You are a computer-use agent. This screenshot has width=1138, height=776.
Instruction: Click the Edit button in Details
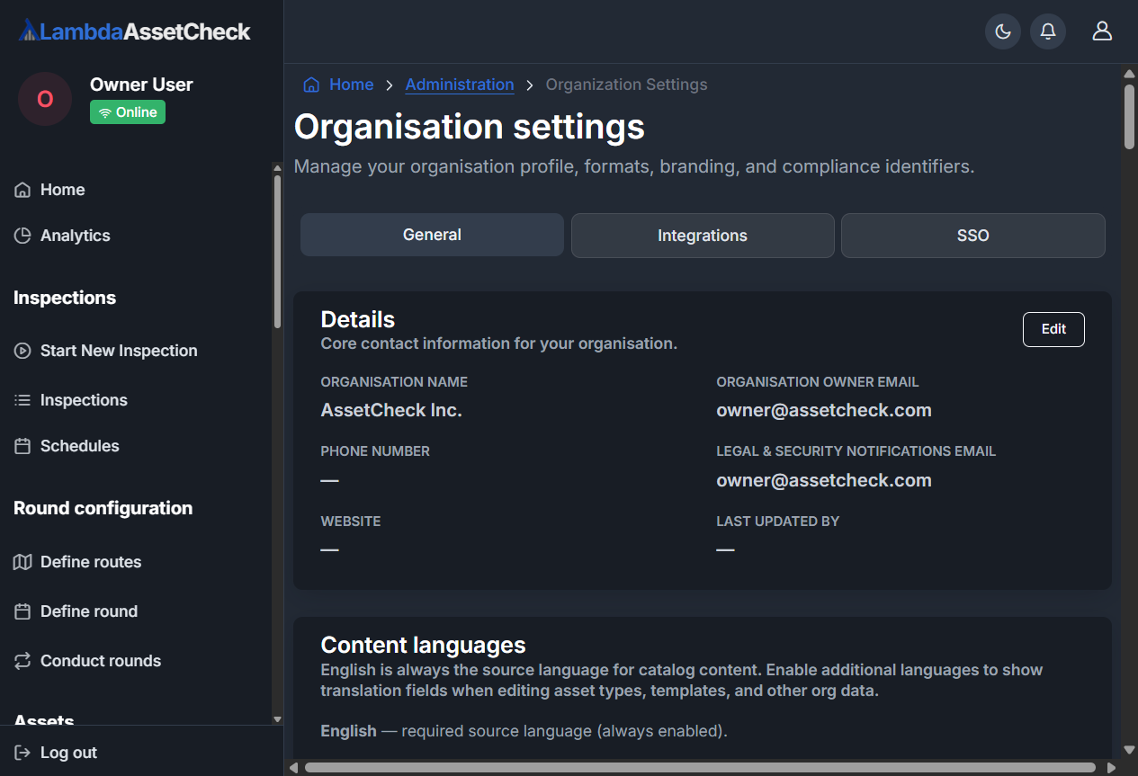point(1053,329)
